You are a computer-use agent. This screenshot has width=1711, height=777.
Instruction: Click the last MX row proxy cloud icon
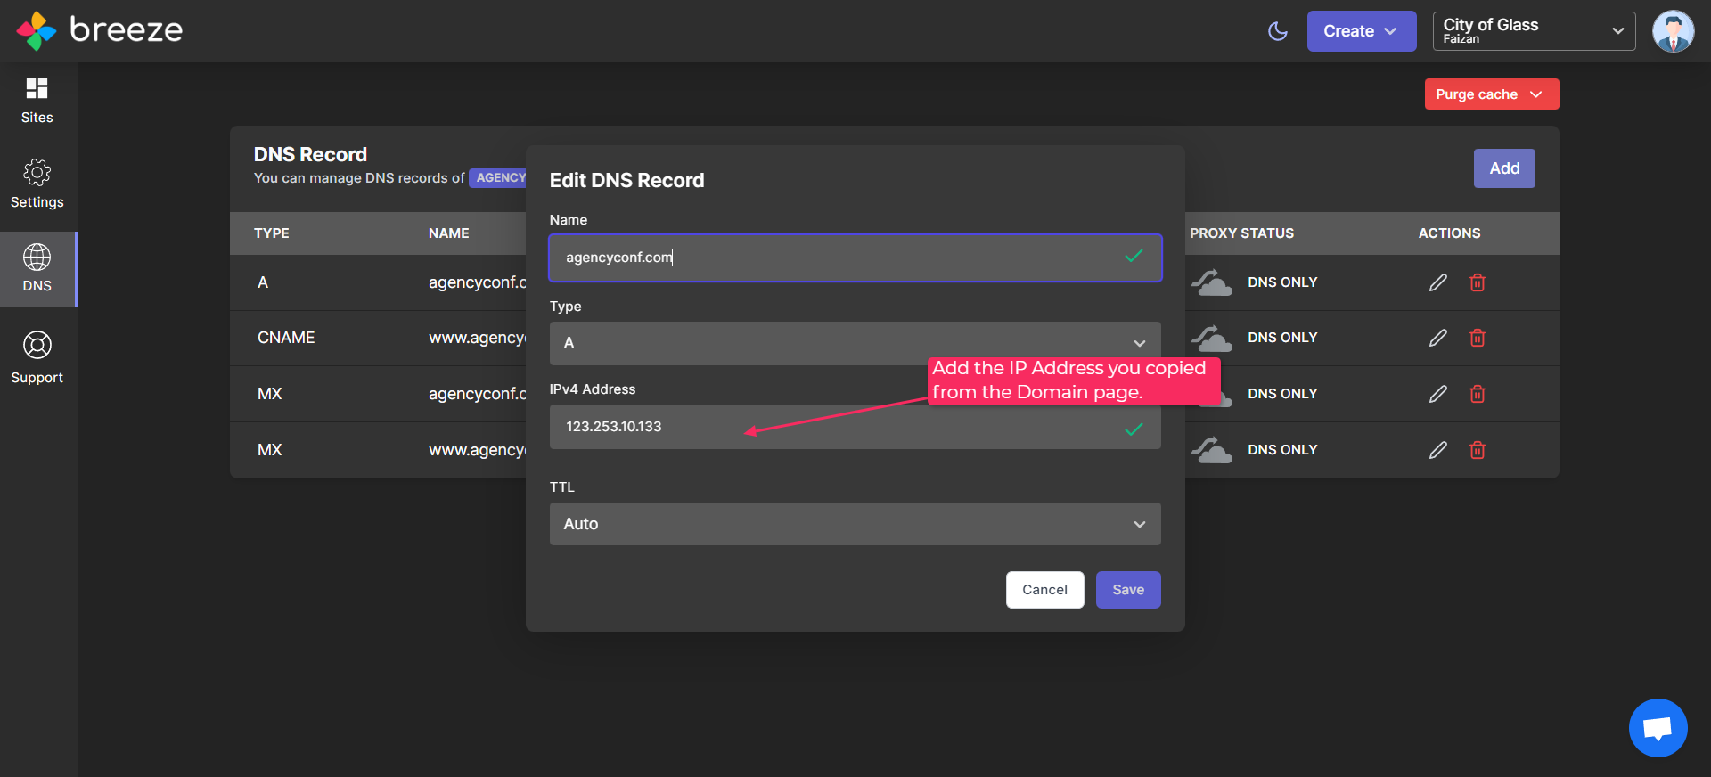1212,450
